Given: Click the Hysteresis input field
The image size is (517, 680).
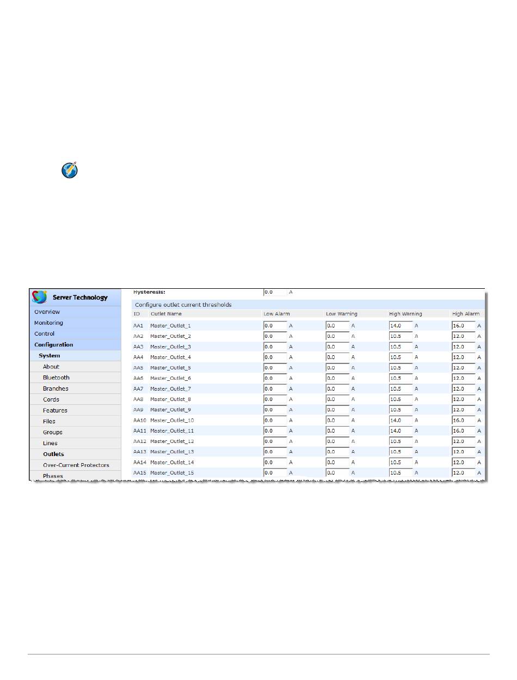Looking at the screenshot, I should click(x=275, y=292).
